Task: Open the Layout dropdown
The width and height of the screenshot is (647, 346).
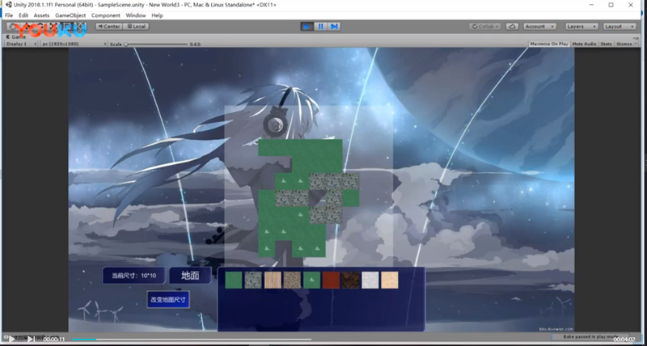Action: tap(620, 27)
